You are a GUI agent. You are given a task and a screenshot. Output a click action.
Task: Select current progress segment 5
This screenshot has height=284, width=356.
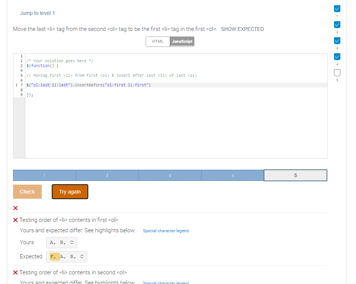point(295,175)
